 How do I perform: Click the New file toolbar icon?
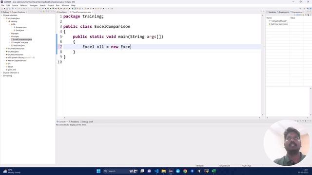tap(2, 9)
